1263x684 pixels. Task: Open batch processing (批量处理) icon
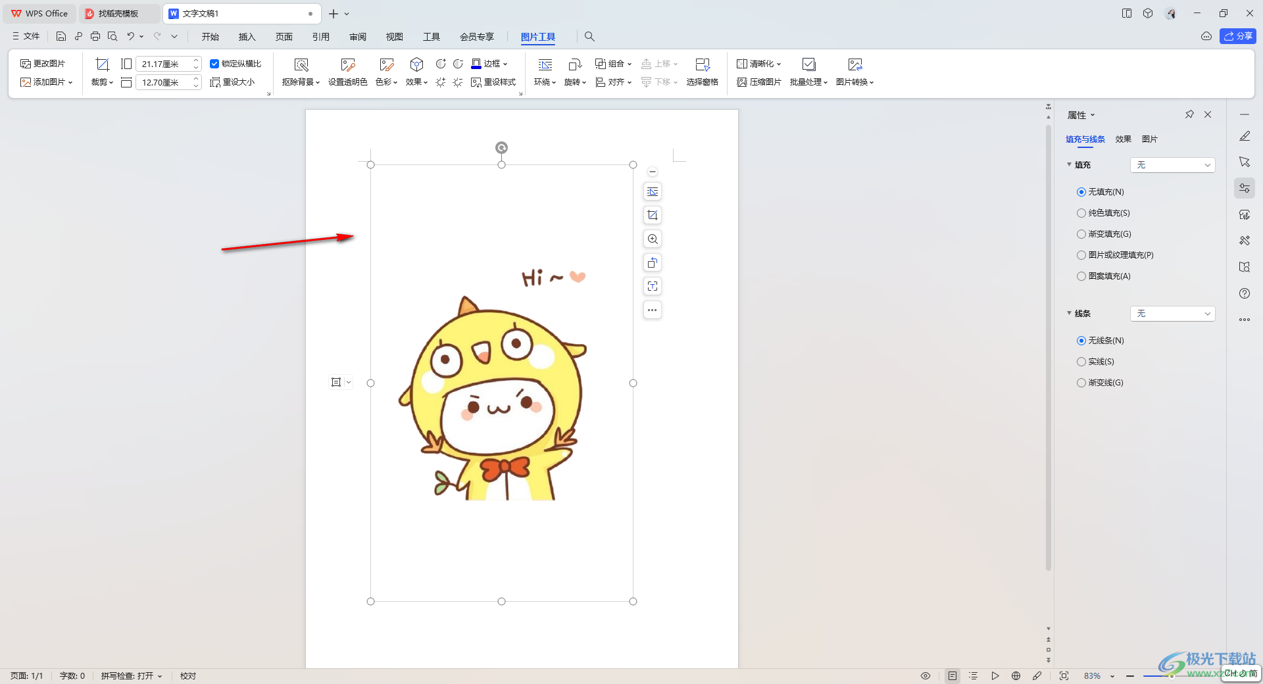point(809,64)
